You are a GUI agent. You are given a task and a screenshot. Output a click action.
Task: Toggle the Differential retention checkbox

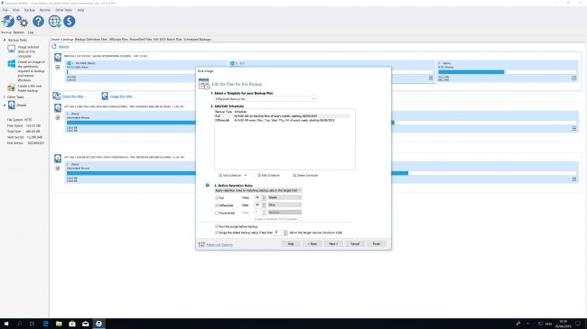tap(217, 206)
